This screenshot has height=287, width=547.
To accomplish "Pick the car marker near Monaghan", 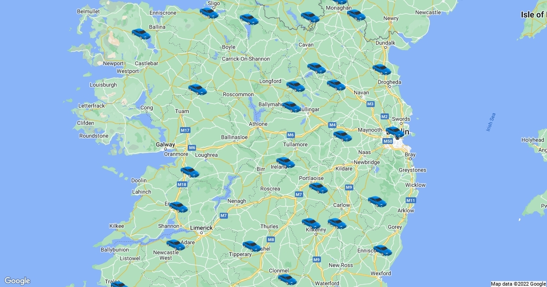I will [x=356, y=15].
